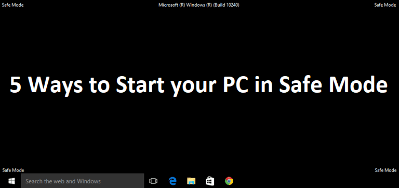Open File Explorer from the taskbar

click(x=191, y=181)
